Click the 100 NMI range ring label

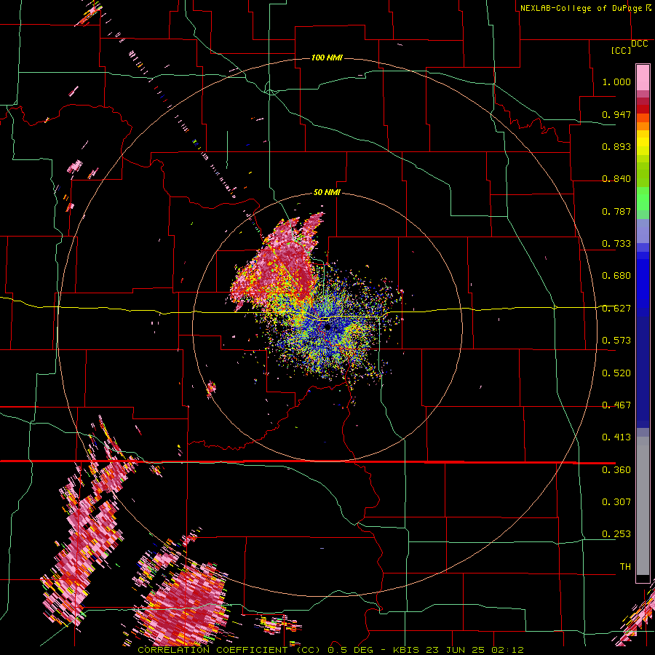[x=327, y=57]
